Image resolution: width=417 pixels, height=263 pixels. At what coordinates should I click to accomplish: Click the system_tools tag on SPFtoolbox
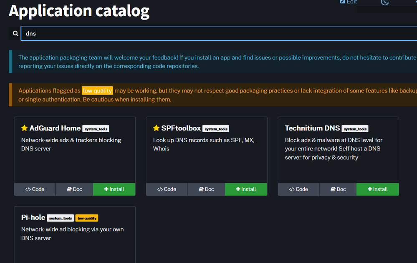click(x=216, y=129)
